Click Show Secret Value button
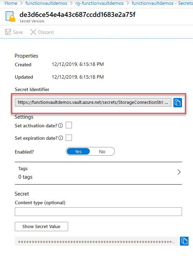193x256 pixels. [41, 226]
